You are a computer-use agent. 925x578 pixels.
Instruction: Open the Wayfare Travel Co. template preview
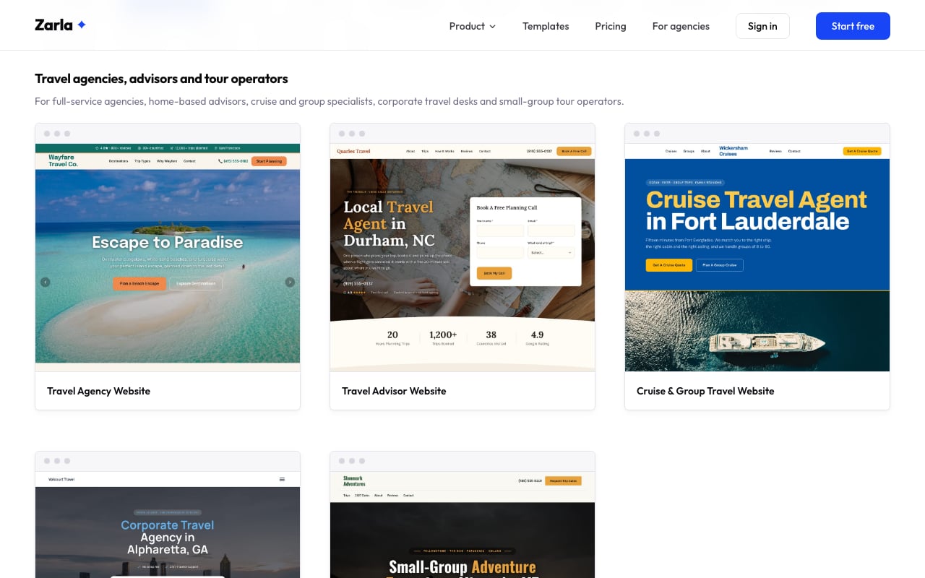[x=168, y=257]
